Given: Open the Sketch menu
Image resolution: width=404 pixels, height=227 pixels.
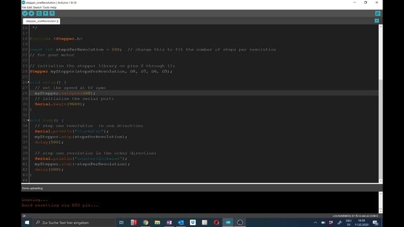Looking at the screenshot, I should 37,8.
